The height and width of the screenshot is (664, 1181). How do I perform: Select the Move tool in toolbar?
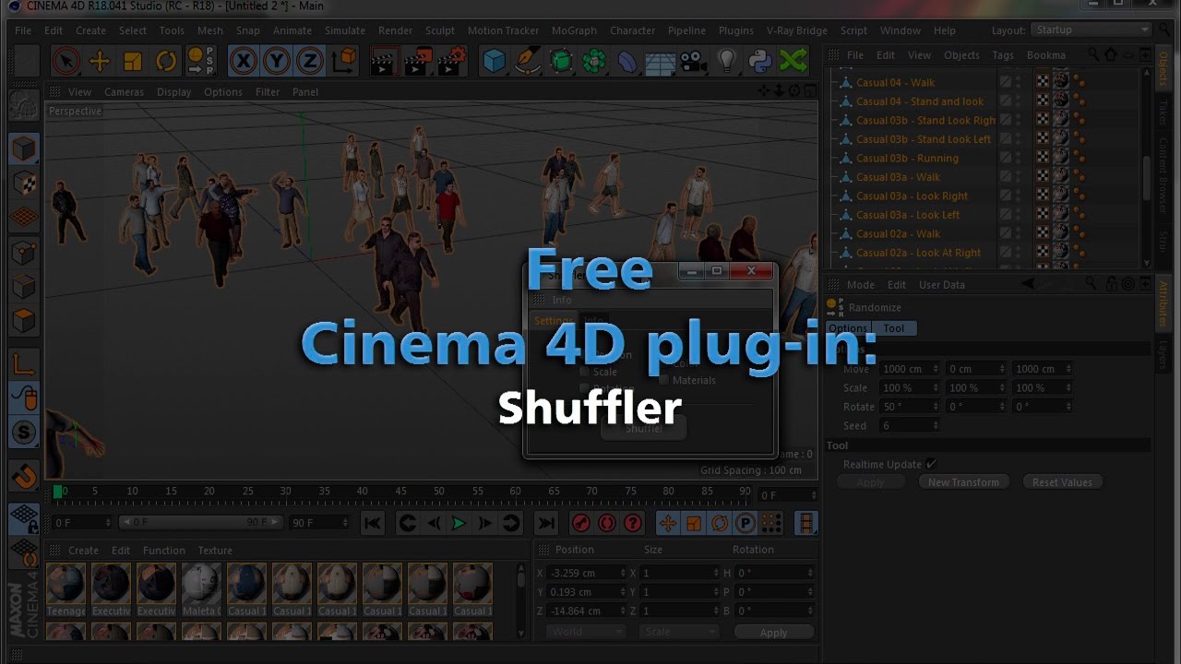coord(100,61)
